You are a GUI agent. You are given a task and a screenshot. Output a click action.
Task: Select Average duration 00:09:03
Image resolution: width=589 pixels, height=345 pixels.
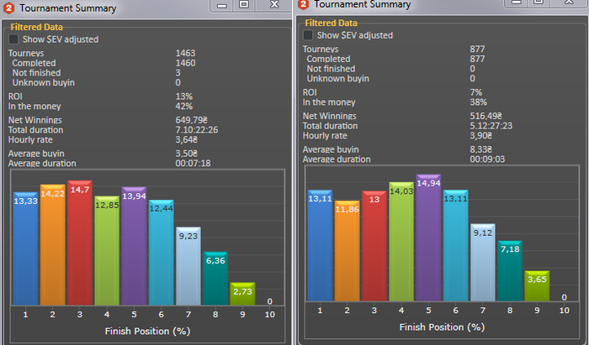pos(487,159)
